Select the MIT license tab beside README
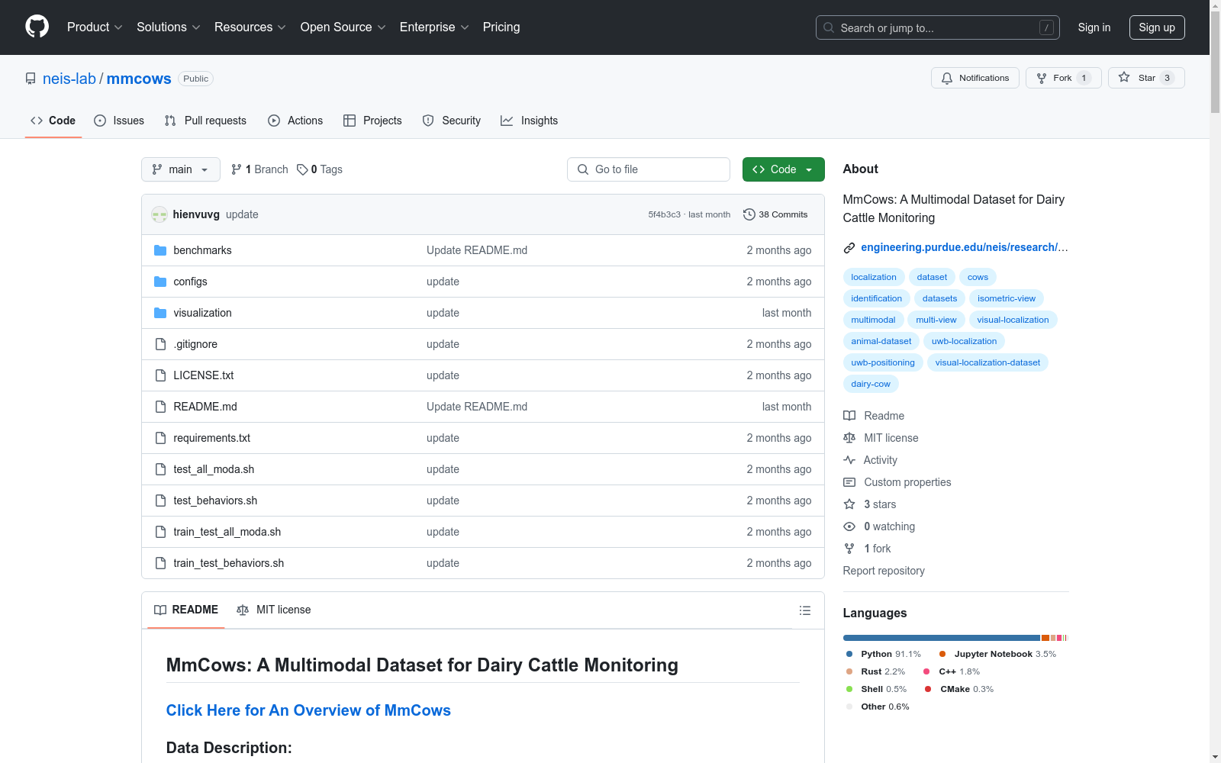Viewport: 1221px width, 763px height. 274,610
